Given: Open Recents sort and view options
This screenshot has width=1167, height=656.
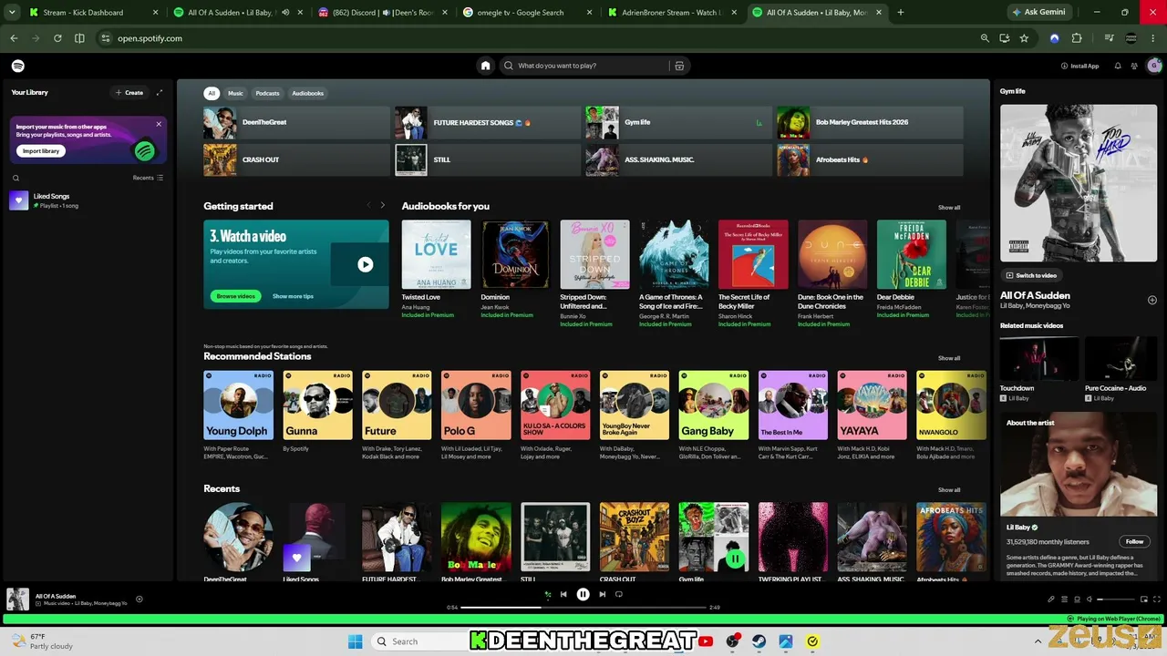Looking at the screenshot, I should pos(148,178).
